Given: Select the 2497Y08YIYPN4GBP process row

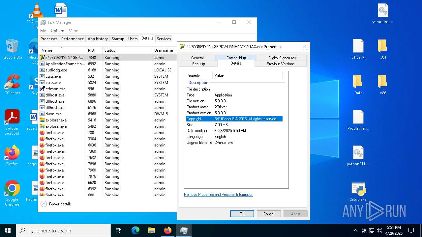Looking at the screenshot, I should [x=107, y=57].
